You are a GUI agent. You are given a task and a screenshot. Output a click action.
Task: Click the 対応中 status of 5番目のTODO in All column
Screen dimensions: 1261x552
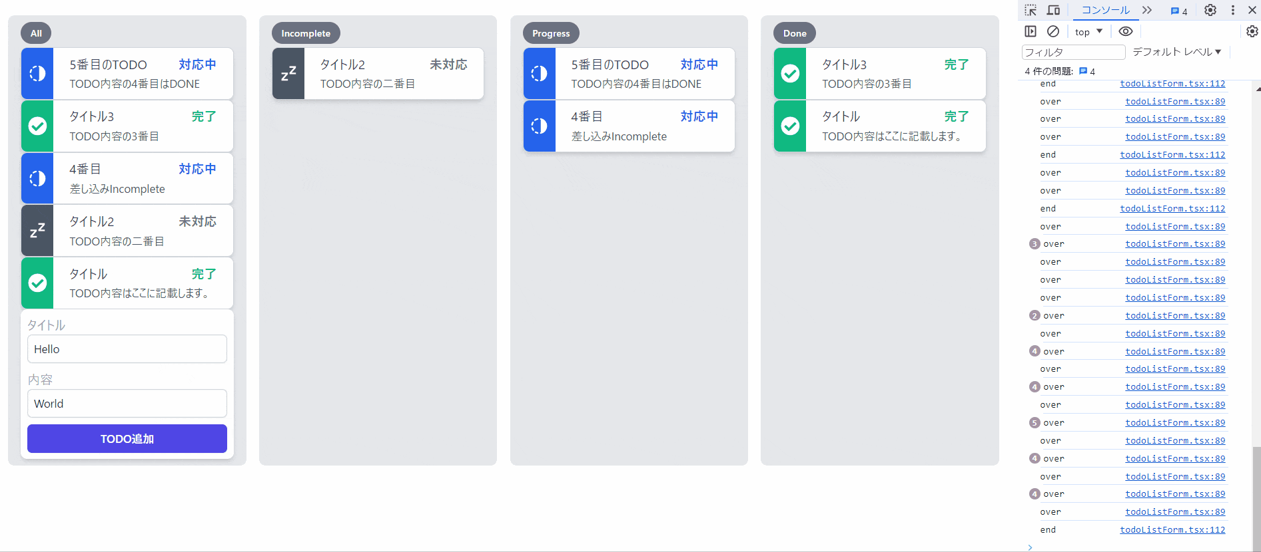tap(197, 65)
